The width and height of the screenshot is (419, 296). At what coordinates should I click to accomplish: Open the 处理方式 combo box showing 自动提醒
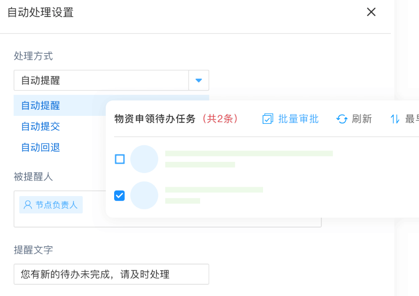click(101, 81)
